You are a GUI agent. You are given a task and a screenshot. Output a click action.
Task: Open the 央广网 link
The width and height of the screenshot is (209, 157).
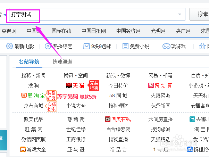point(183,31)
